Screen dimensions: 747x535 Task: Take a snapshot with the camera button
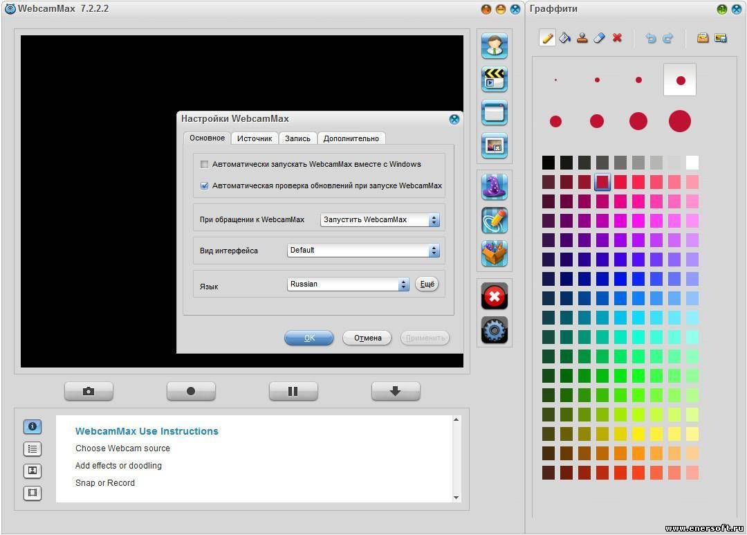tap(89, 392)
